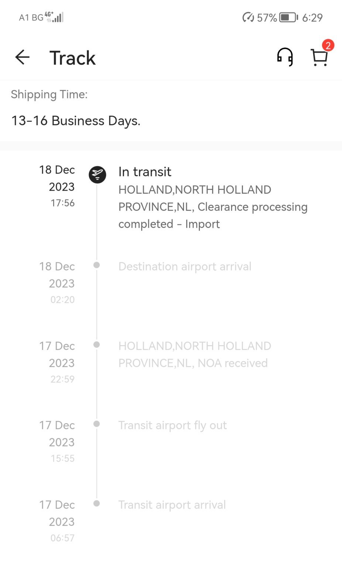Tap the cart badge showing 2

click(328, 45)
